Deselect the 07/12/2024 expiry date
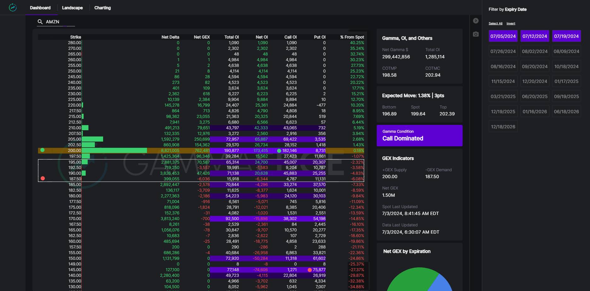This screenshot has height=291, width=590. (535, 36)
